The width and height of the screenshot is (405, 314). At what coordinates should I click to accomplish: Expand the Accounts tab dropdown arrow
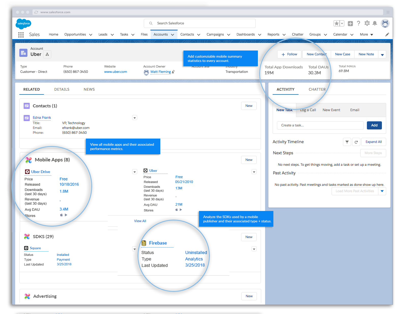(x=173, y=35)
